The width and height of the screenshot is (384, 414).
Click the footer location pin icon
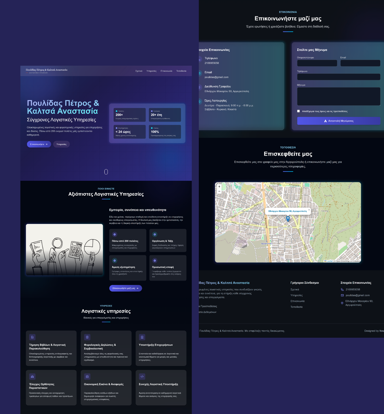point(342,303)
